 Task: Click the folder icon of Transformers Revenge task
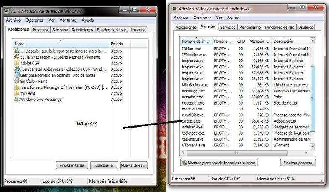tap(16, 87)
